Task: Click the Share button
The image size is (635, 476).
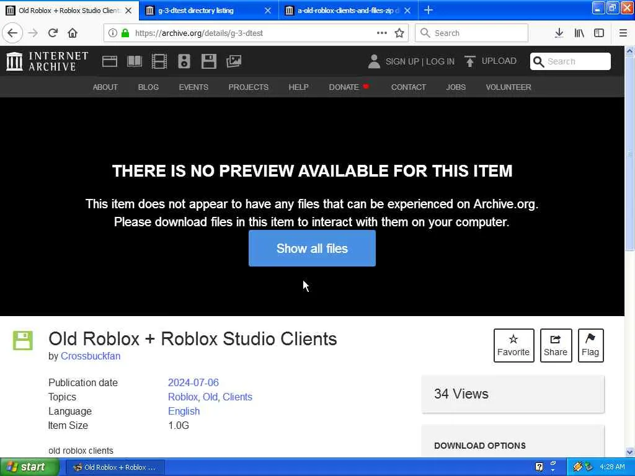Action: [x=556, y=345]
